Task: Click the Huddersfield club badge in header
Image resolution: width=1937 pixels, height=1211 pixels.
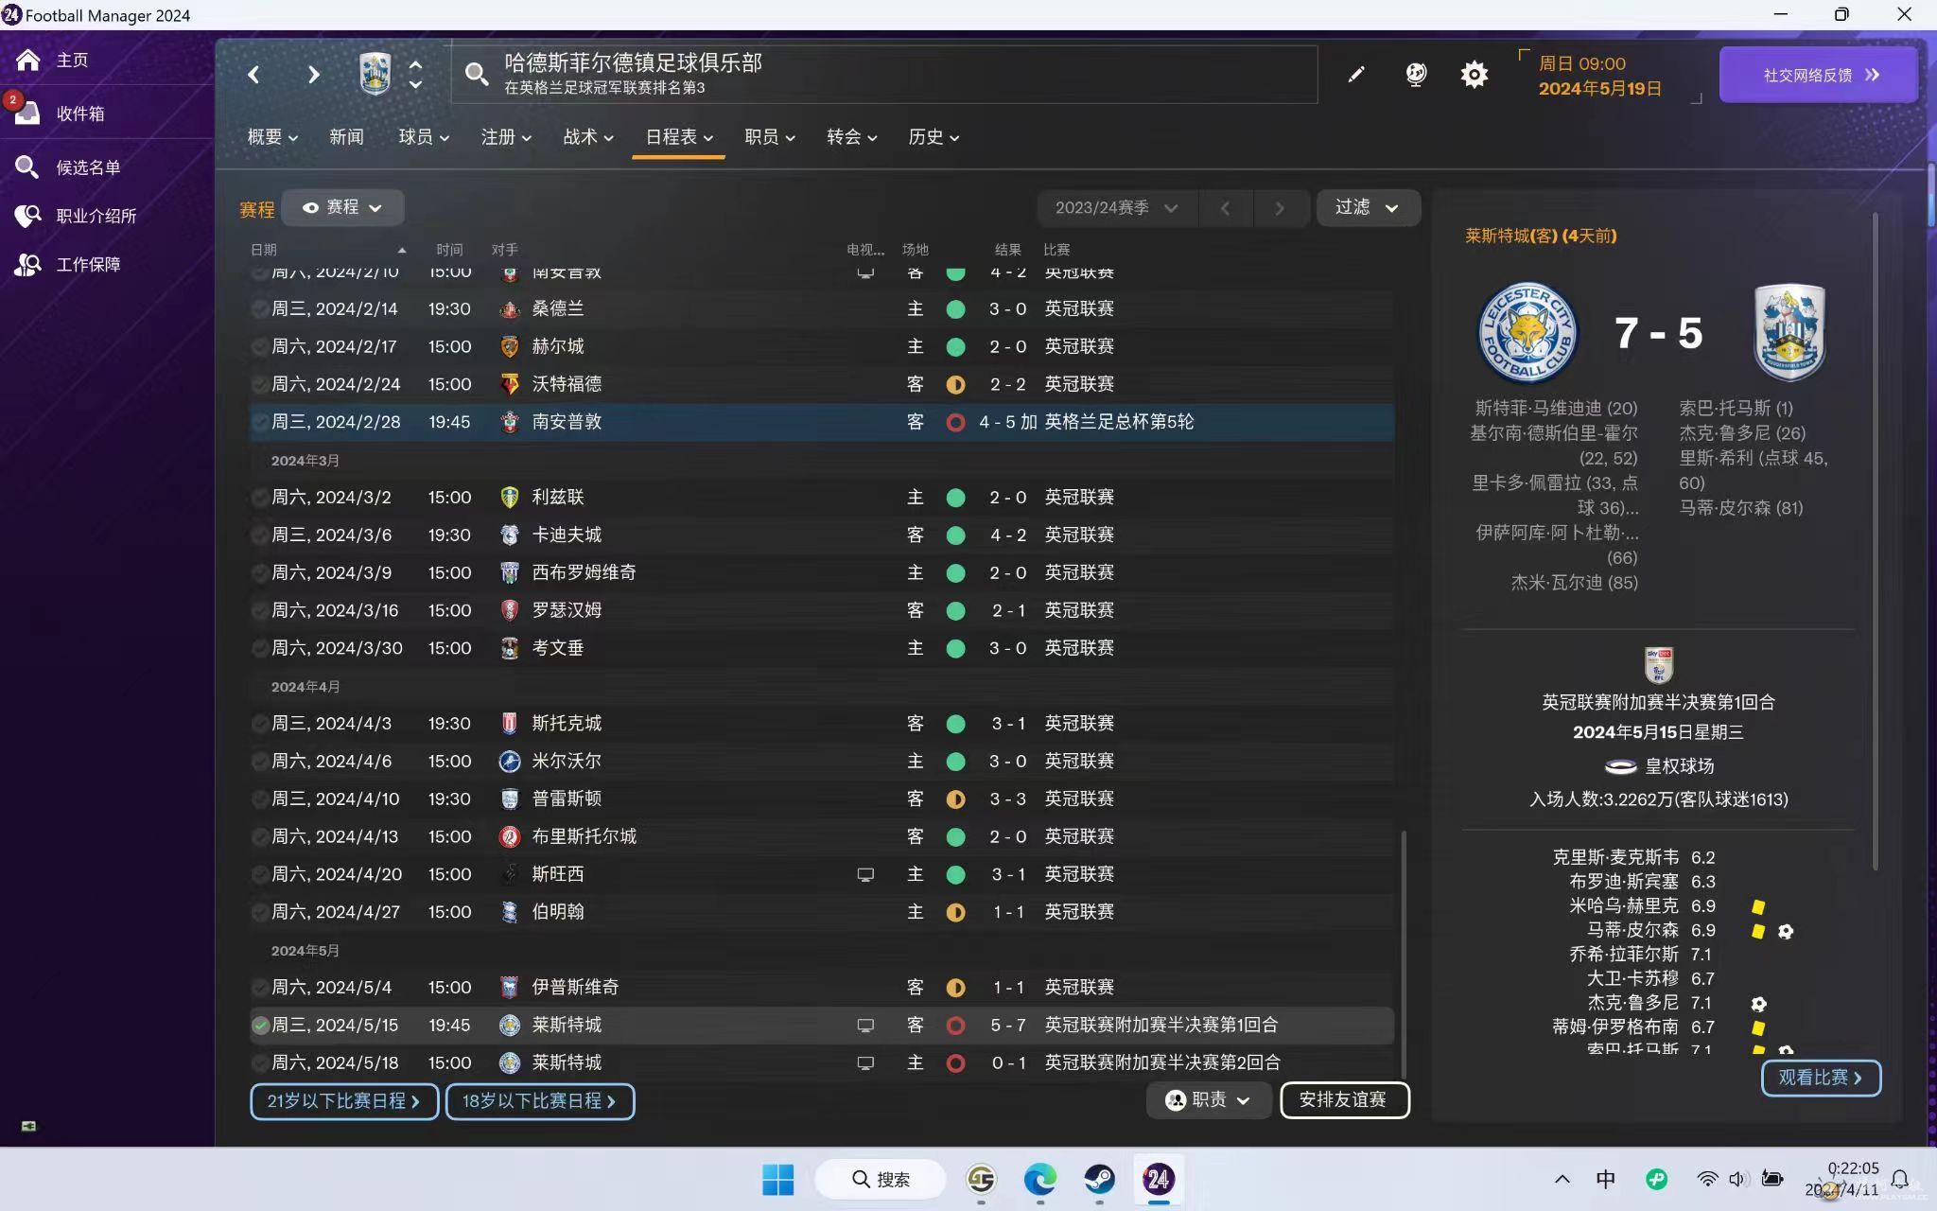Action: [x=375, y=74]
